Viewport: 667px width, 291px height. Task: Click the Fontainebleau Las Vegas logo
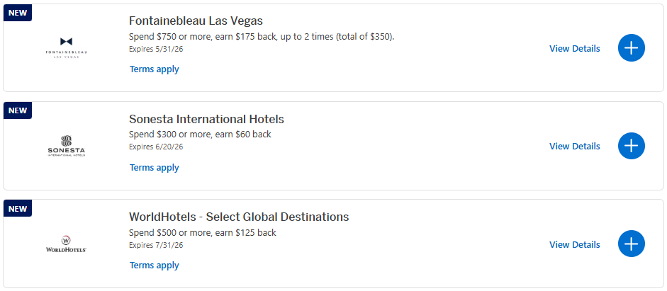66,47
